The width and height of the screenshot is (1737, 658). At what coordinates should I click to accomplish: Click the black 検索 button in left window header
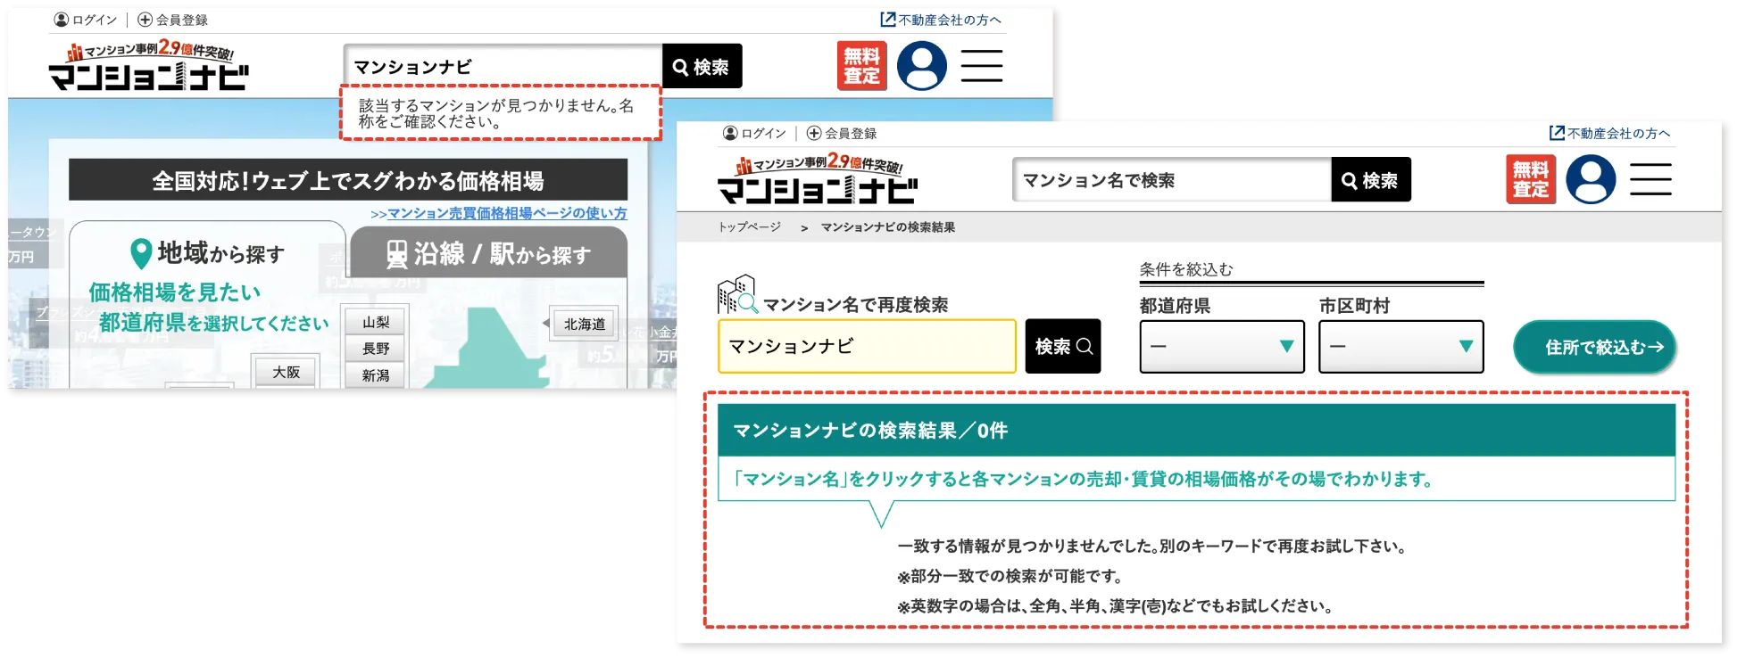(702, 67)
